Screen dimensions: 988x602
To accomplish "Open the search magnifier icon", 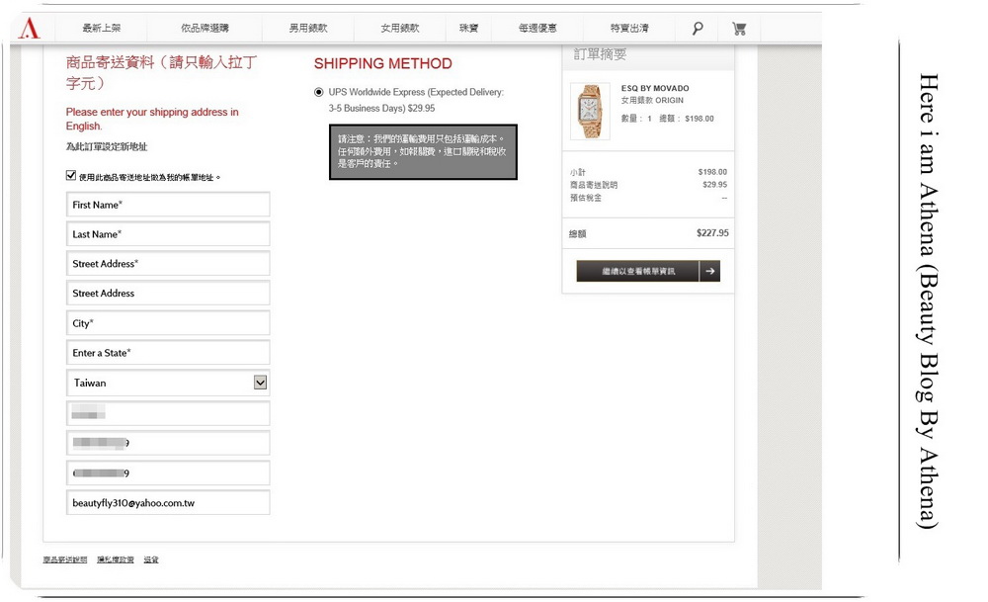I will (x=698, y=29).
